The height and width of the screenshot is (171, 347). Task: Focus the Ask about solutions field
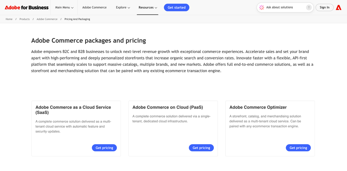tap(285, 7)
